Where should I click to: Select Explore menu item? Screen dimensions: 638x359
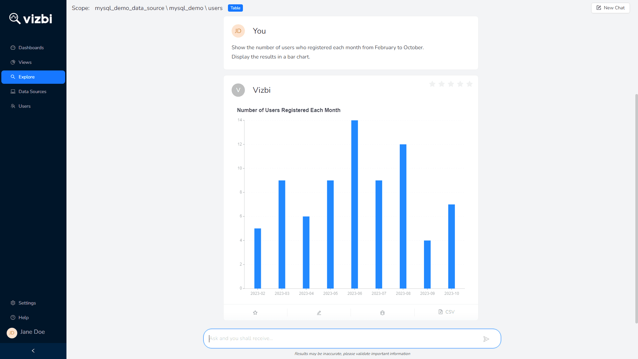pyautogui.click(x=33, y=77)
